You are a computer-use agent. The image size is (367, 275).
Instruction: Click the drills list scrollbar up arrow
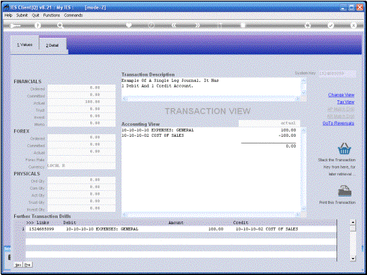point(353,222)
